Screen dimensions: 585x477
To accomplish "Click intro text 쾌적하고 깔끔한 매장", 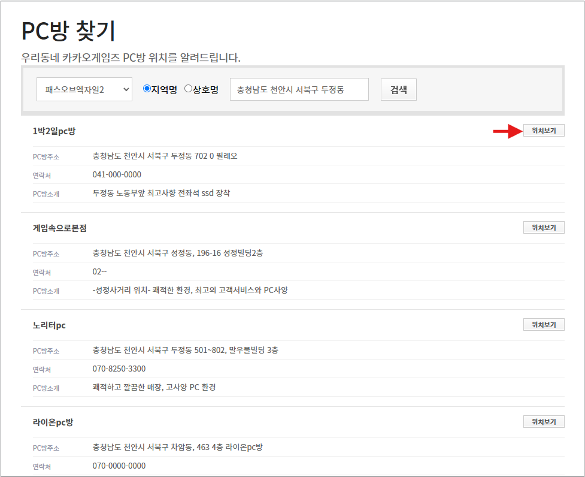I will [x=154, y=387].
